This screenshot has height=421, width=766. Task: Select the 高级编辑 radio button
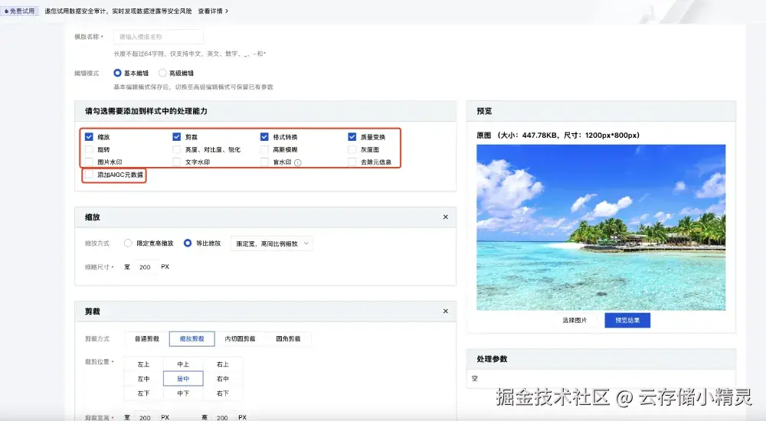(x=162, y=73)
